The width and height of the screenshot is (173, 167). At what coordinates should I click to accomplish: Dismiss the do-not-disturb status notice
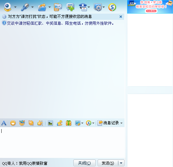(121, 17)
